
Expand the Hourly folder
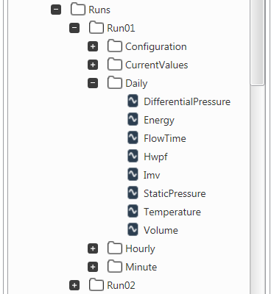pos(93,248)
